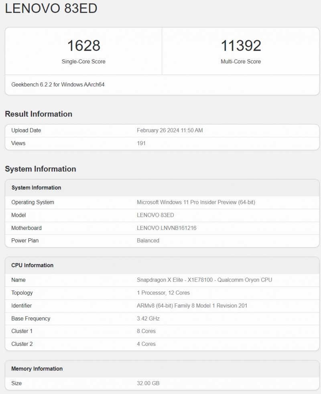The image size is (321, 394).
Task: Select the Multi-Core Score of 11392
Action: 241,46
